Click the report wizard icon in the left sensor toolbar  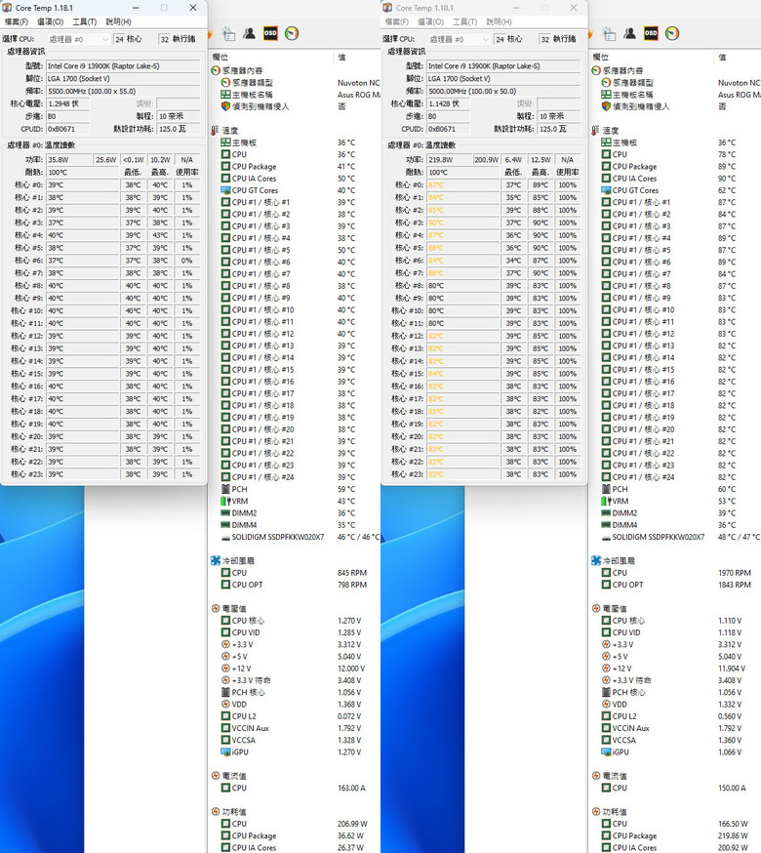[x=229, y=34]
